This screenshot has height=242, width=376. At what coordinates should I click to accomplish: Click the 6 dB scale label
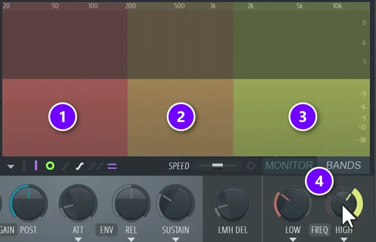tap(364, 43)
